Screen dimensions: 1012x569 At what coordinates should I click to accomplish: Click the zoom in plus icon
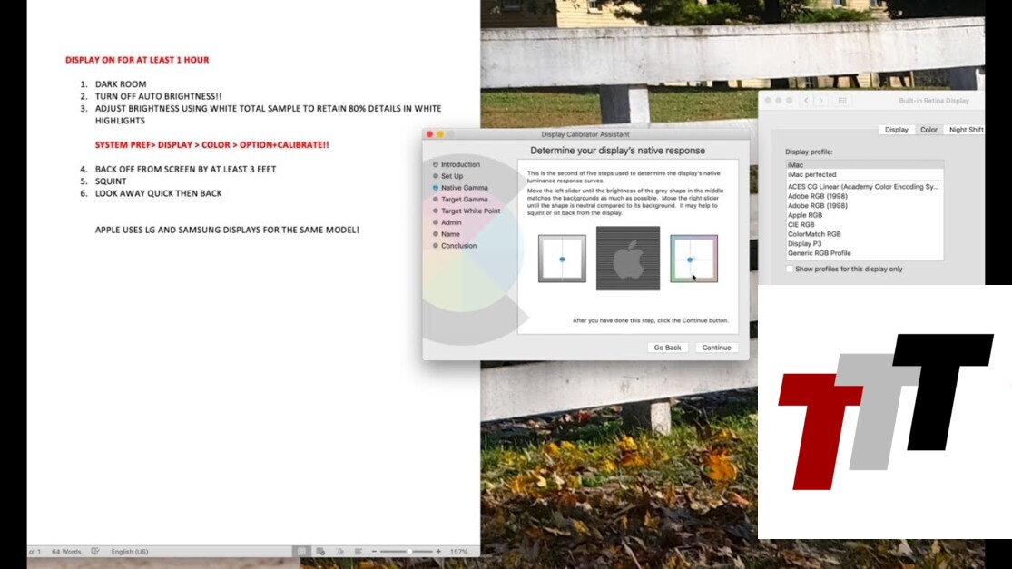click(x=438, y=552)
